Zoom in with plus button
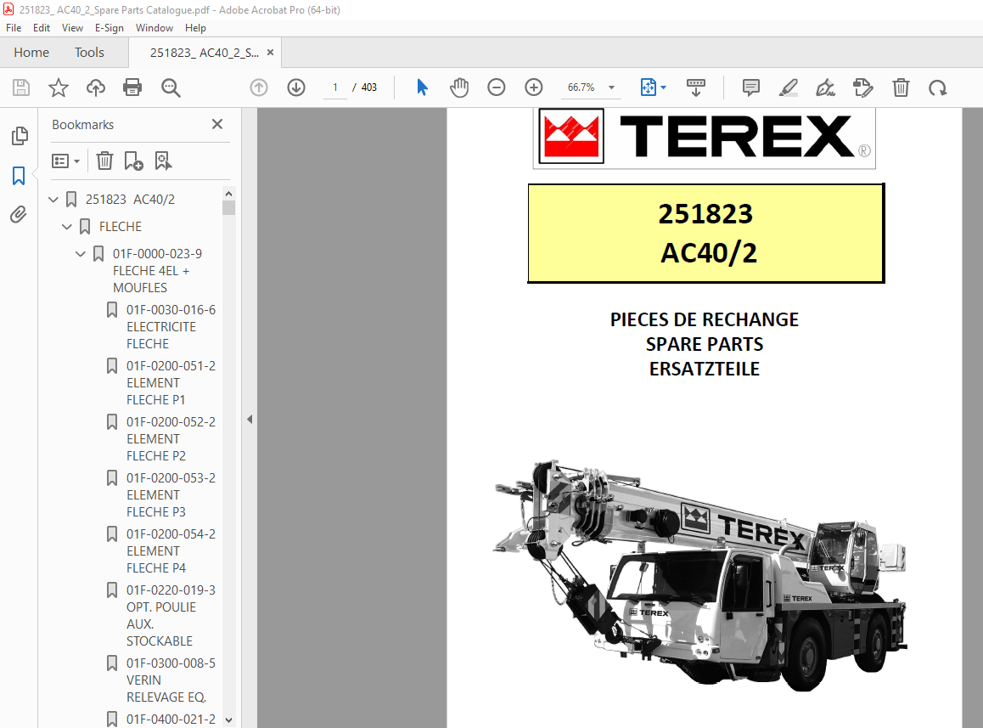983x728 pixels. pyautogui.click(x=533, y=87)
